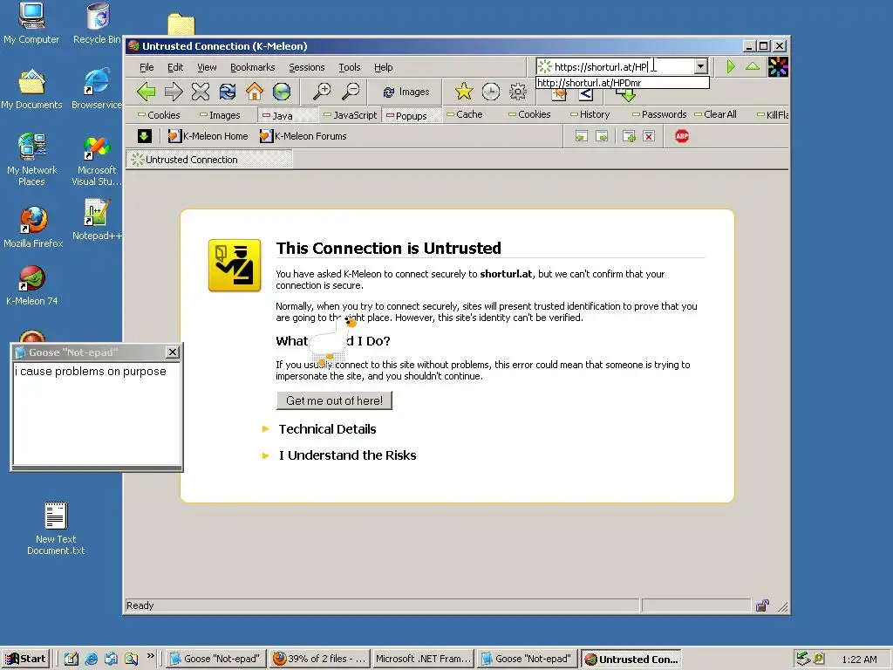Open the URL bar dropdown arrow
The image size is (893, 670).
click(x=700, y=66)
